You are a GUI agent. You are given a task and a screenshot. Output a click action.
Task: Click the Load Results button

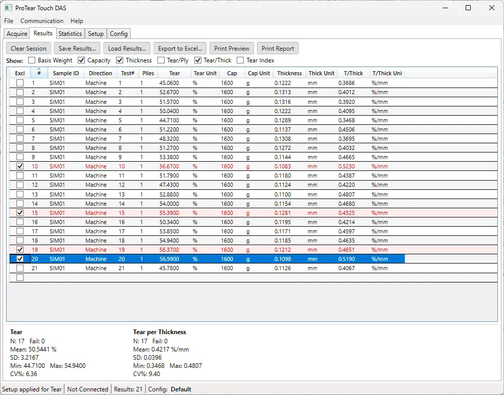127,49
